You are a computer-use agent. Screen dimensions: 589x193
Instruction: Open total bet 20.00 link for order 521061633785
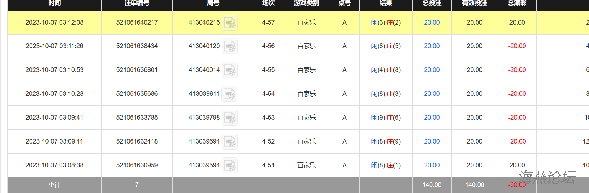pos(432,118)
